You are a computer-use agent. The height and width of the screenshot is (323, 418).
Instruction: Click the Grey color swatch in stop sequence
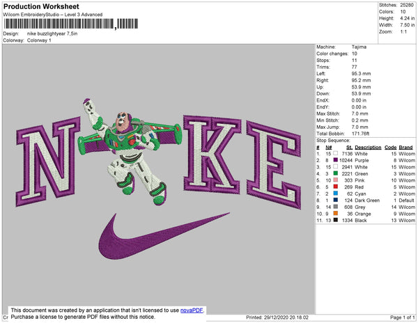[x=336, y=207]
